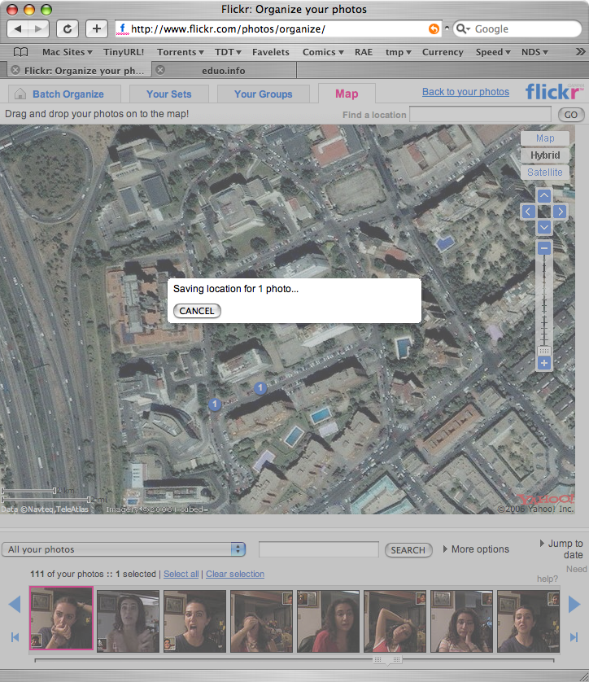Go to previous photos with left arrow

(15, 604)
